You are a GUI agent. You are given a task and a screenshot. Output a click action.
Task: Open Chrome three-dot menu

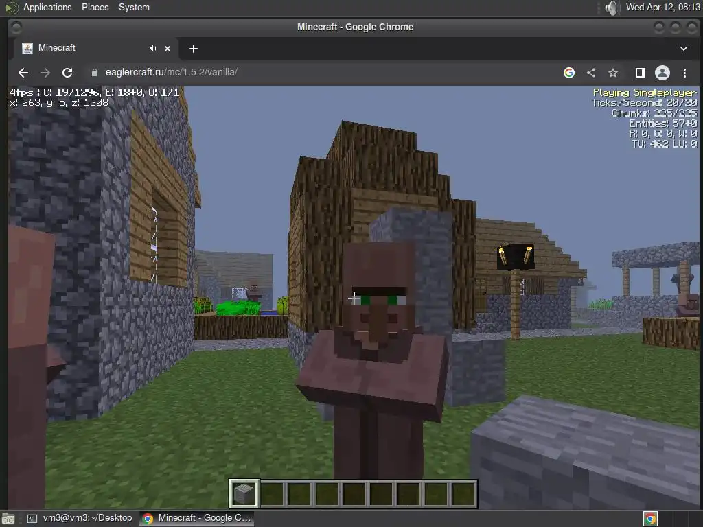[684, 73]
